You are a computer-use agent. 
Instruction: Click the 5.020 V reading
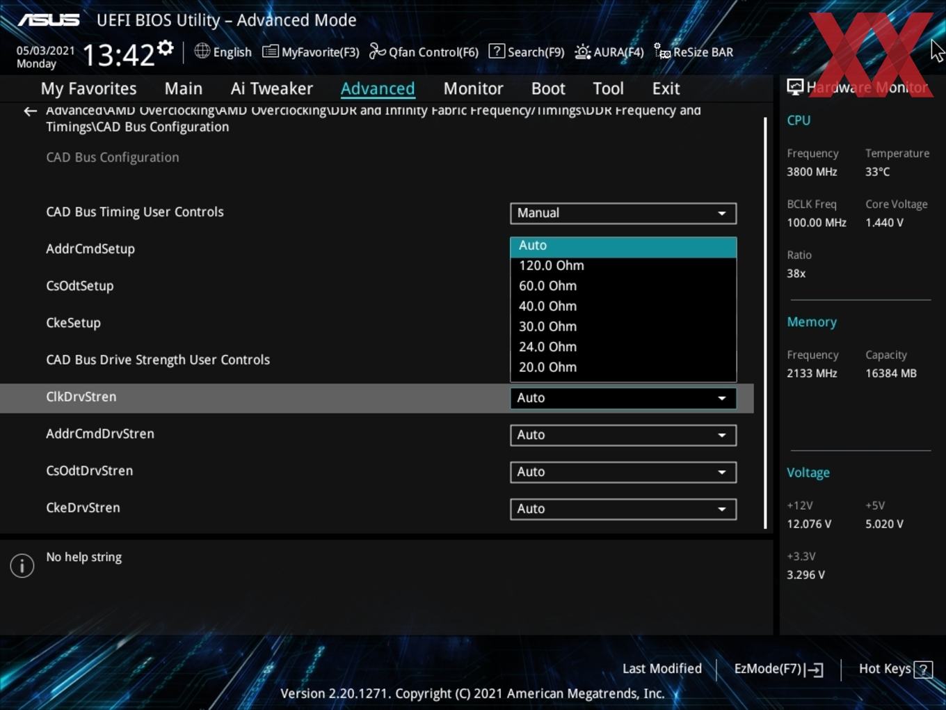coord(884,524)
